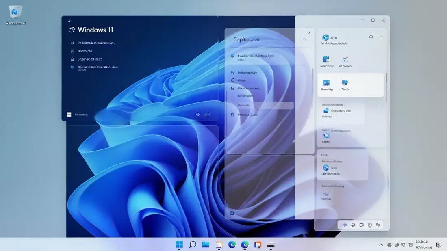This screenshot has height=251, width=447.
Task: Click the round gear icon in dark panel footer
Action: 198,115
